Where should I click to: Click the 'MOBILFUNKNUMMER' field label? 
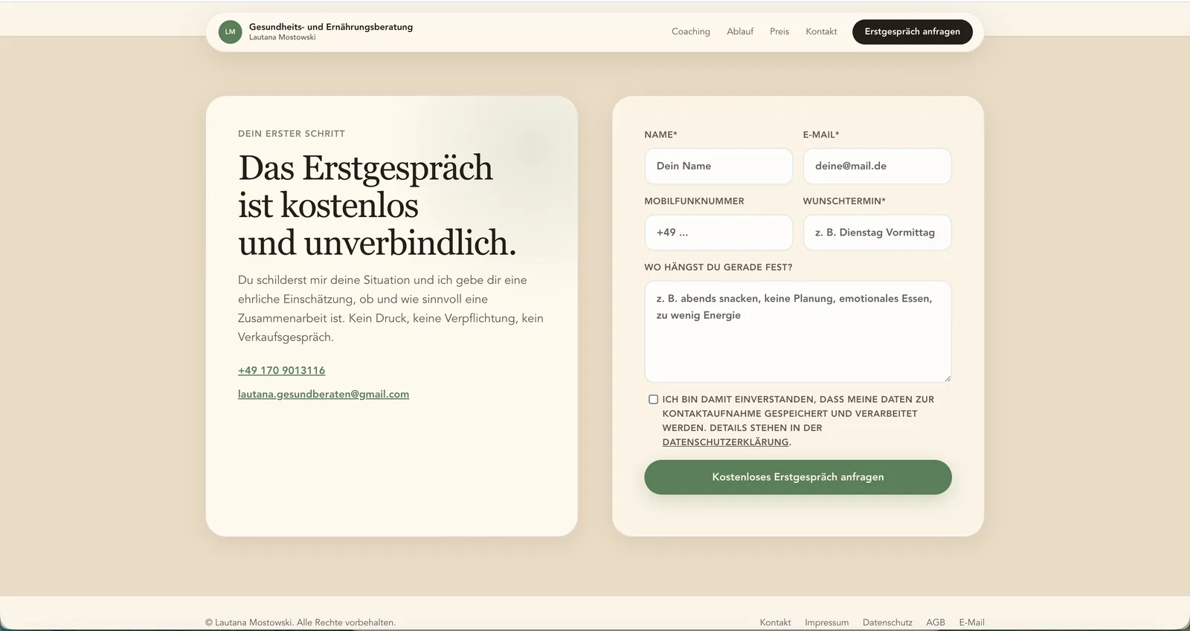(x=694, y=201)
